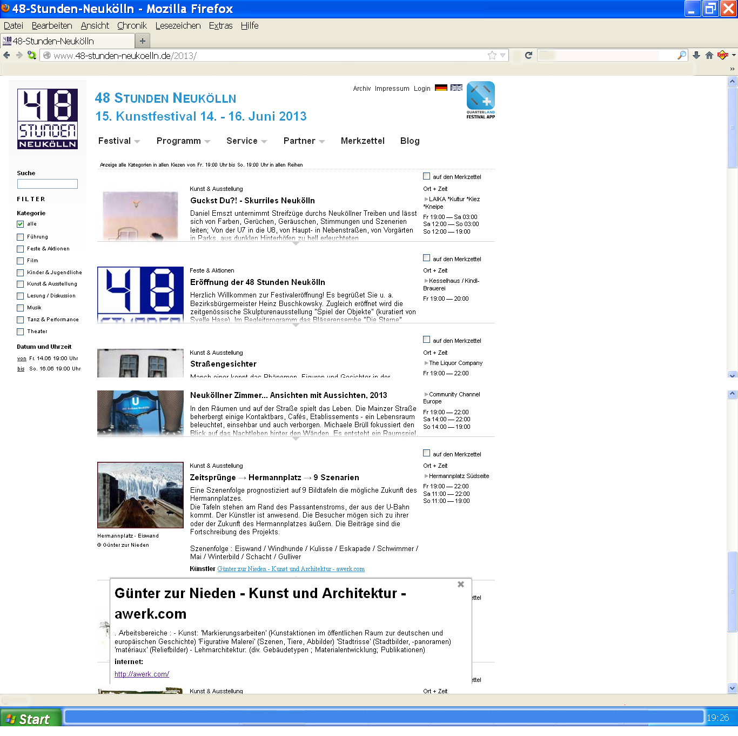Click the browser Back arrow

6,55
